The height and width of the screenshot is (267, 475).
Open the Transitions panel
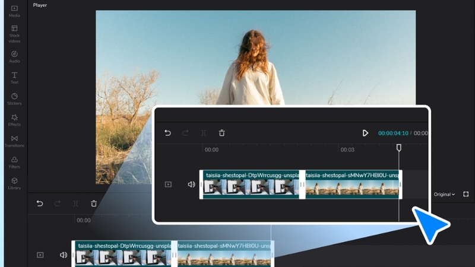(14, 141)
